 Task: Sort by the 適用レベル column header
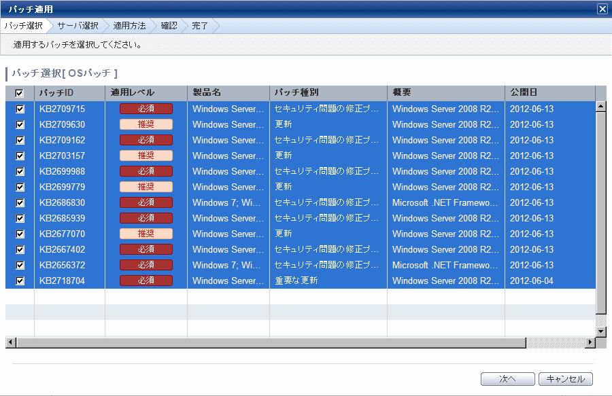coord(146,93)
